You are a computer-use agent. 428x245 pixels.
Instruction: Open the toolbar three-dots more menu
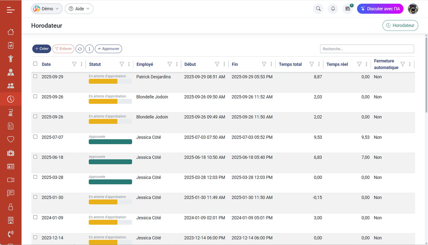[89, 49]
